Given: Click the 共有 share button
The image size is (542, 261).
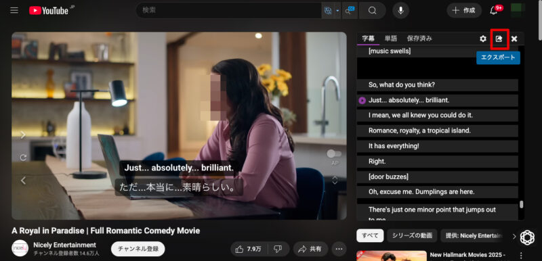Looking at the screenshot, I should [310, 249].
